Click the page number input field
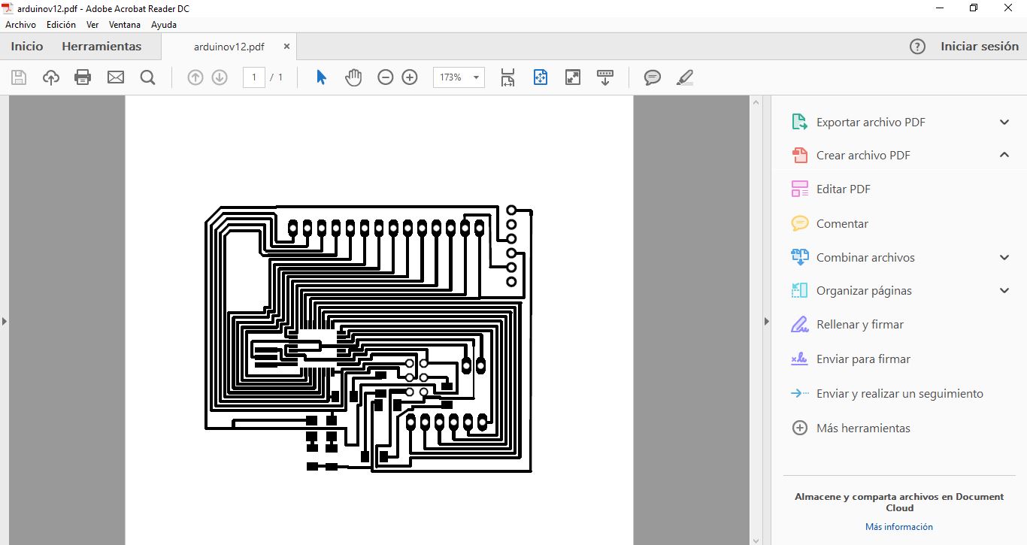 coord(254,77)
